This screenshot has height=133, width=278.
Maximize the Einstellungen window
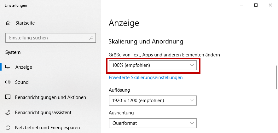click(256, 5)
